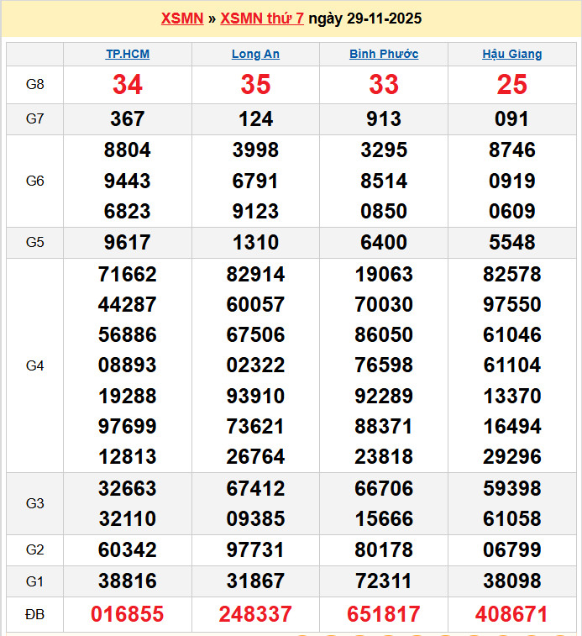Click TP.HCM special prize 016855
This screenshot has height=636, width=582.
pos(128,614)
